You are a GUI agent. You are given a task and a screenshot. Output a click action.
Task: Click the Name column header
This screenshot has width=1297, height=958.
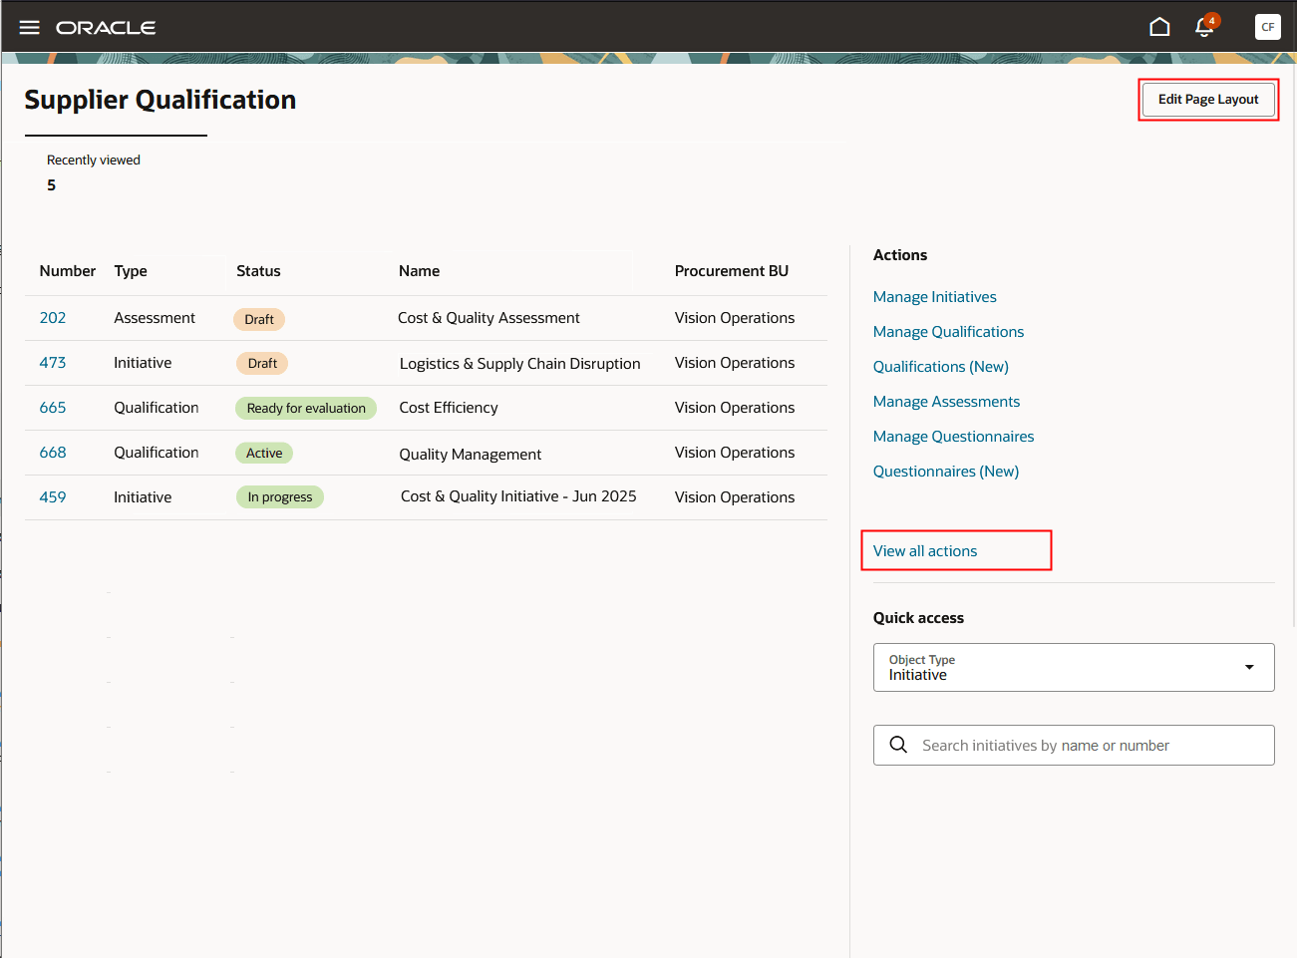click(x=419, y=271)
